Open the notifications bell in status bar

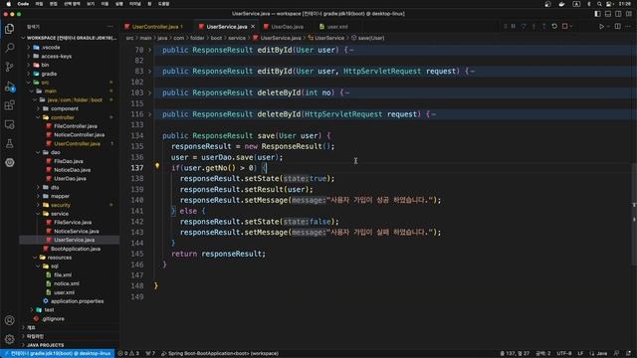click(x=628, y=354)
